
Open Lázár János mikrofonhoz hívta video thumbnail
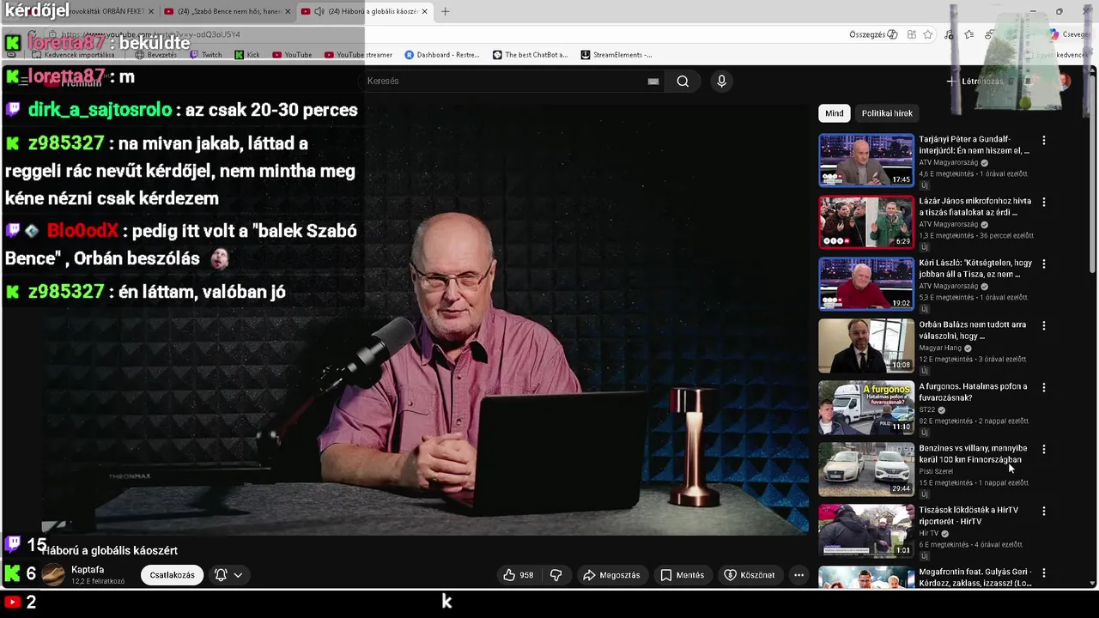(866, 222)
